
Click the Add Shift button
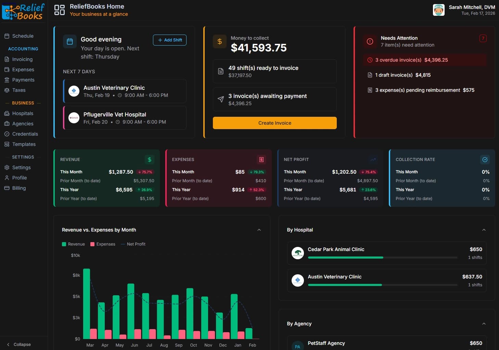tap(169, 40)
